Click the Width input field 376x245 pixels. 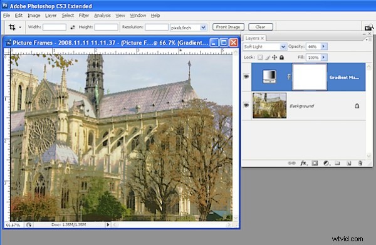[55, 27]
